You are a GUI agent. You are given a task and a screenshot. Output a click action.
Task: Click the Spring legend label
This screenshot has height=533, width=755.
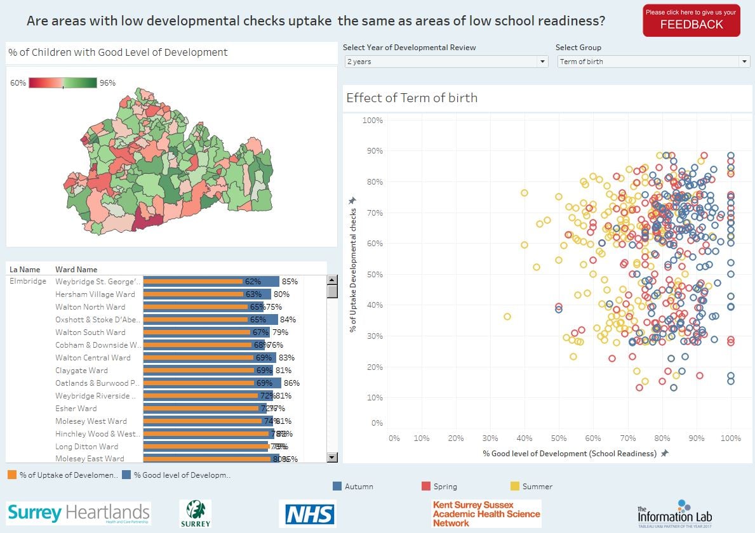click(x=445, y=486)
